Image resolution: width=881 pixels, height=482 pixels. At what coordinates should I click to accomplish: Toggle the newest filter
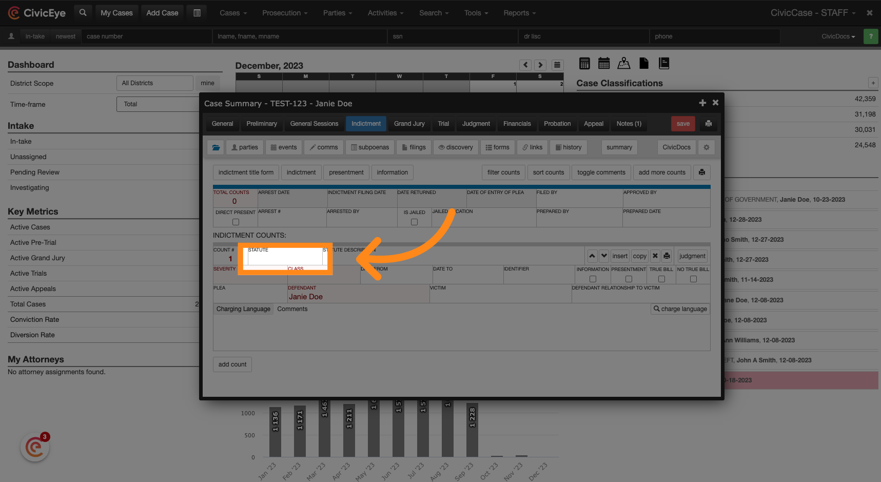[66, 36]
